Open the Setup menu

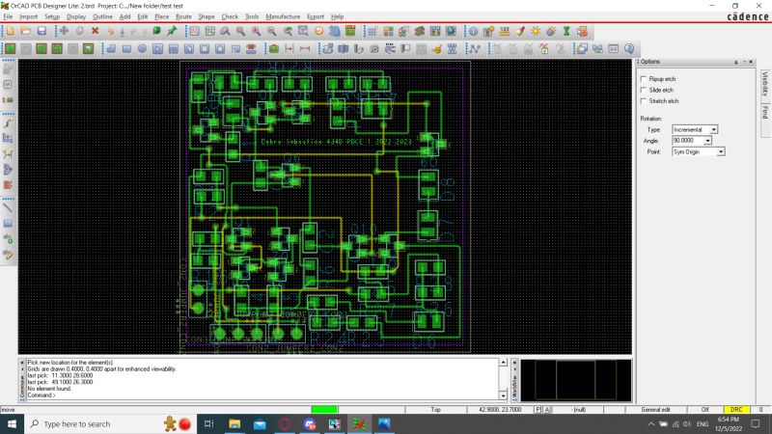click(52, 16)
